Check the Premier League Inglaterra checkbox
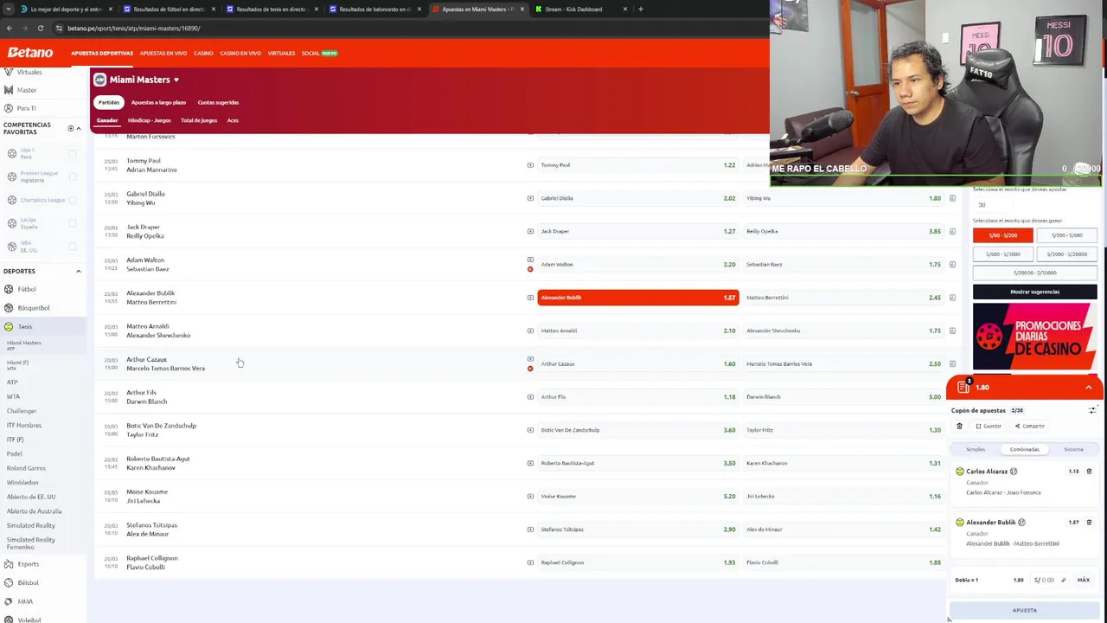This screenshot has width=1107, height=623. 73,177
